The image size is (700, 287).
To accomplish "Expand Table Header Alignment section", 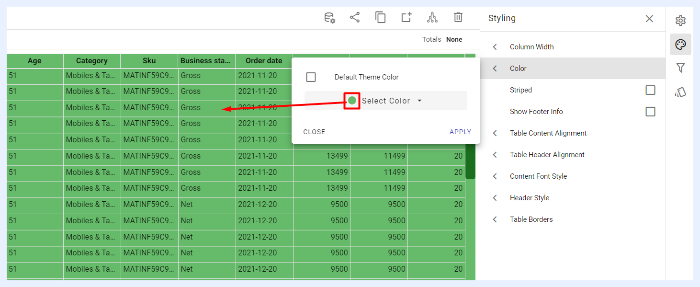I will [573, 155].
